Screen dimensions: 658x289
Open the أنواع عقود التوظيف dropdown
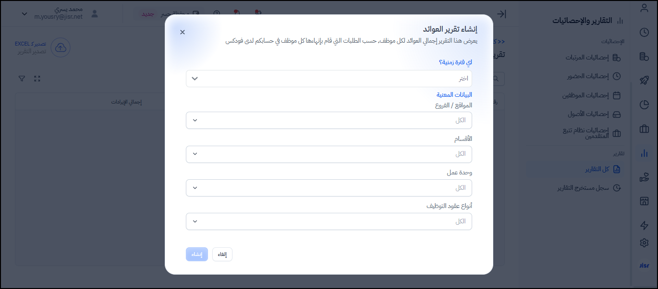click(329, 221)
